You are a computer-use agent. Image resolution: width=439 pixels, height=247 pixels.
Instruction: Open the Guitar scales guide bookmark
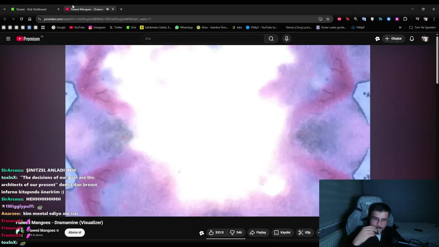click(331, 27)
